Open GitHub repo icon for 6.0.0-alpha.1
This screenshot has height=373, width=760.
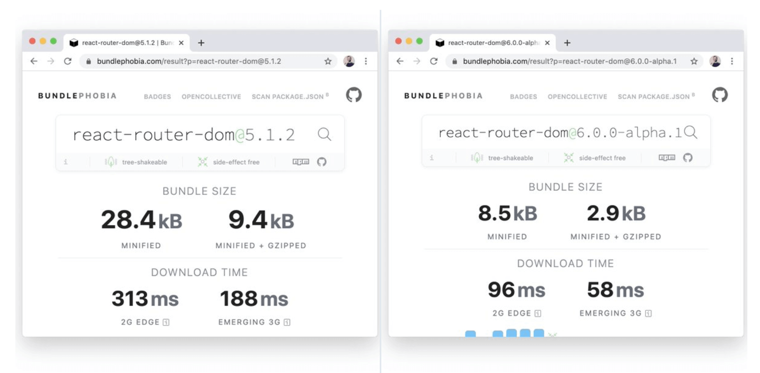pyautogui.click(x=688, y=158)
